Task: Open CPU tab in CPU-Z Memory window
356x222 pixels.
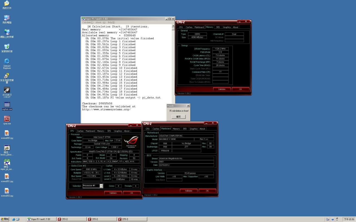Action: coord(181,27)
